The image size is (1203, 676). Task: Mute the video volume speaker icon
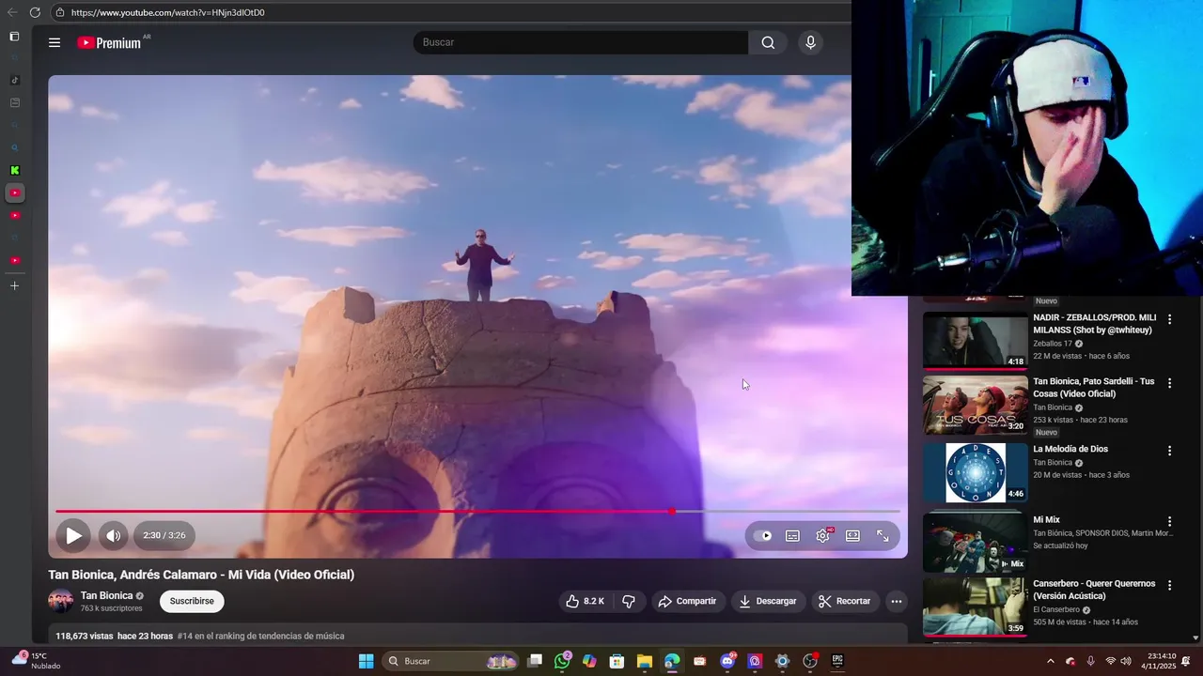click(113, 536)
